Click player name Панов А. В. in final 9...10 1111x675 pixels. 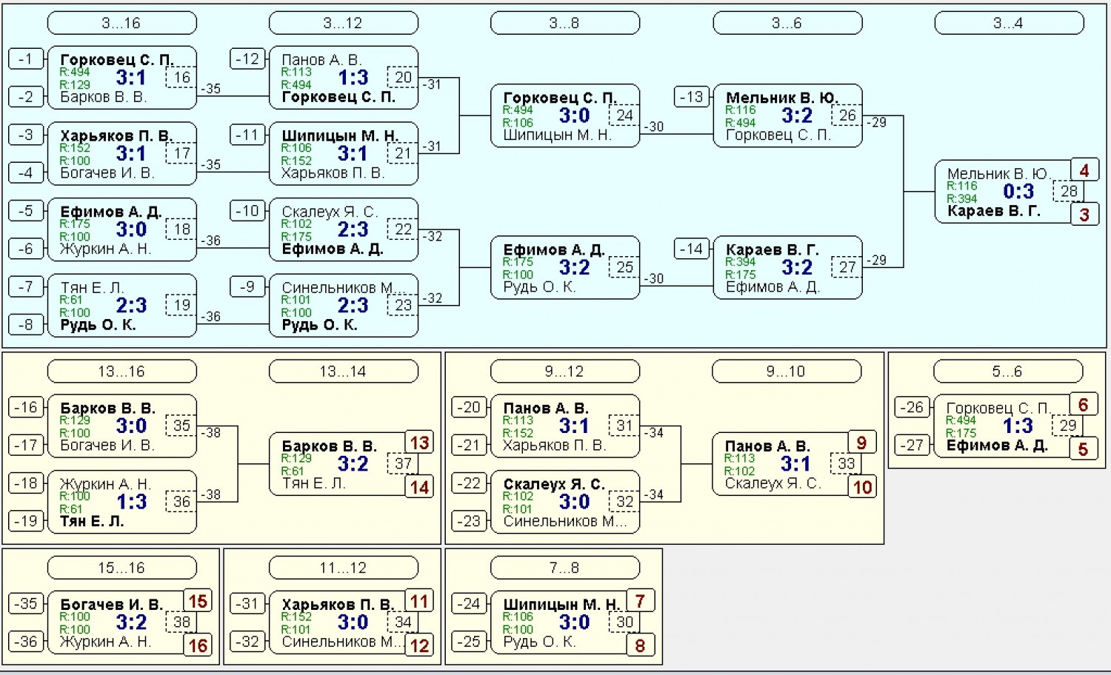(767, 446)
